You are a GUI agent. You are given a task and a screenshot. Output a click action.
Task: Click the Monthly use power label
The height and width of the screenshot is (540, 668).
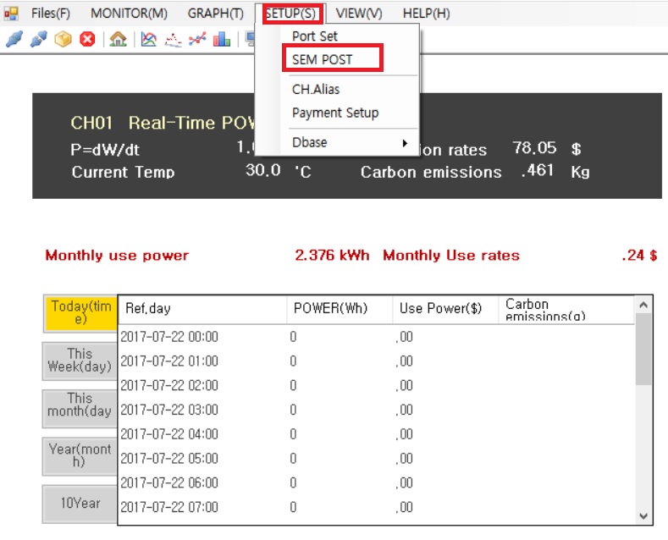117,256
